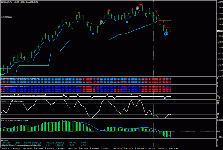Click the Profit column header

[84, 142]
